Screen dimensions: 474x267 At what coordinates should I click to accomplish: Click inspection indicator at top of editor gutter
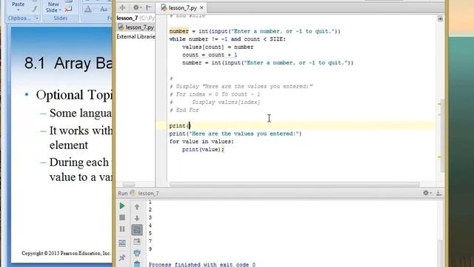[x=440, y=19]
